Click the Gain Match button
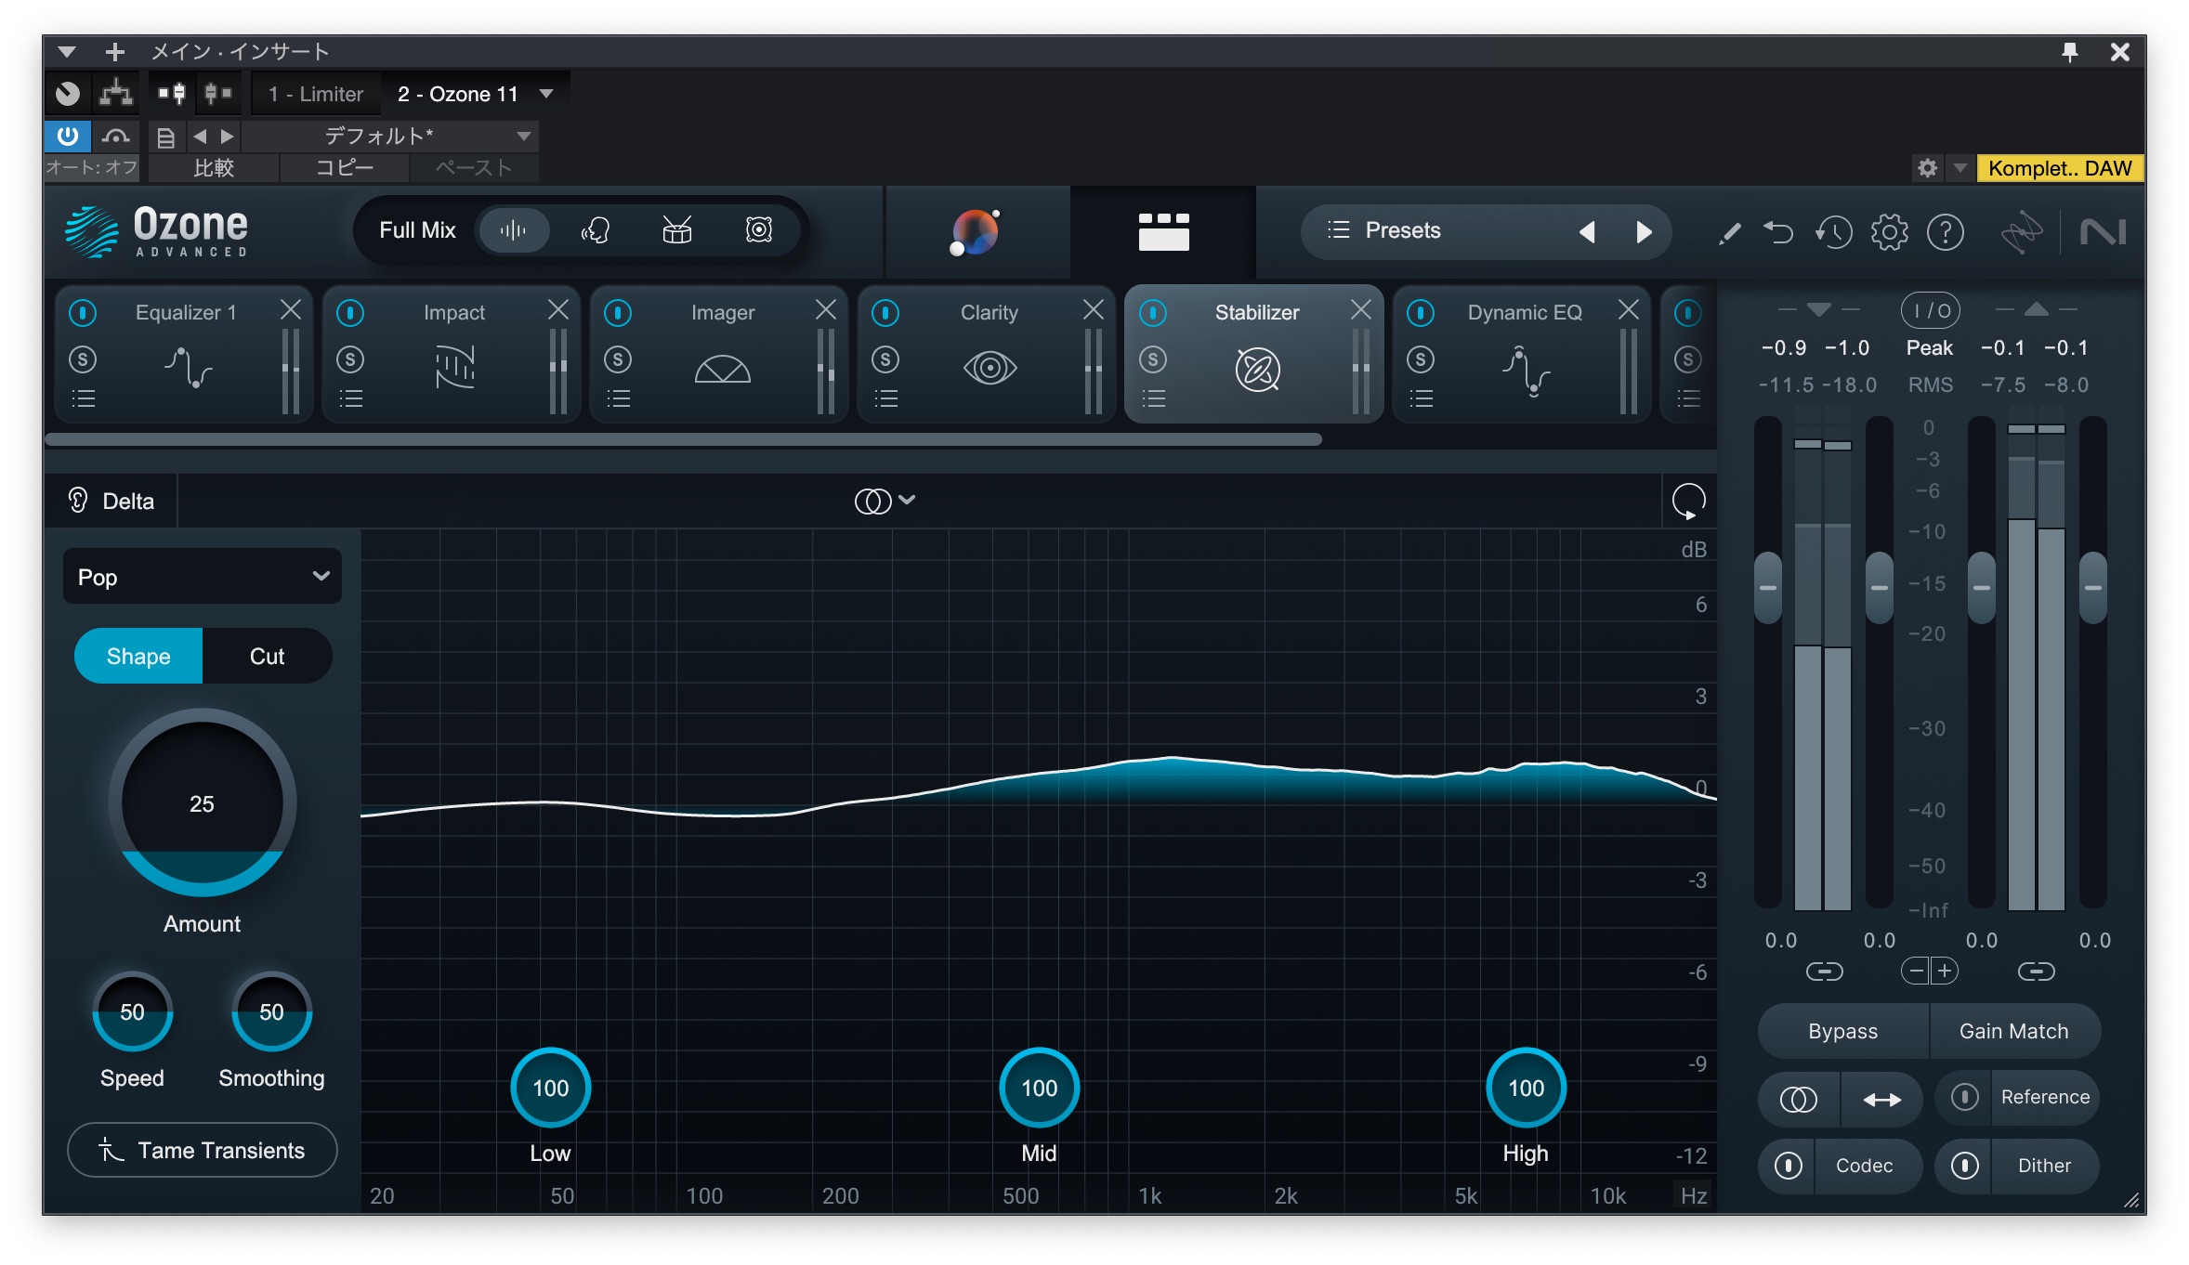2189x1265 pixels. (x=2013, y=1031)
